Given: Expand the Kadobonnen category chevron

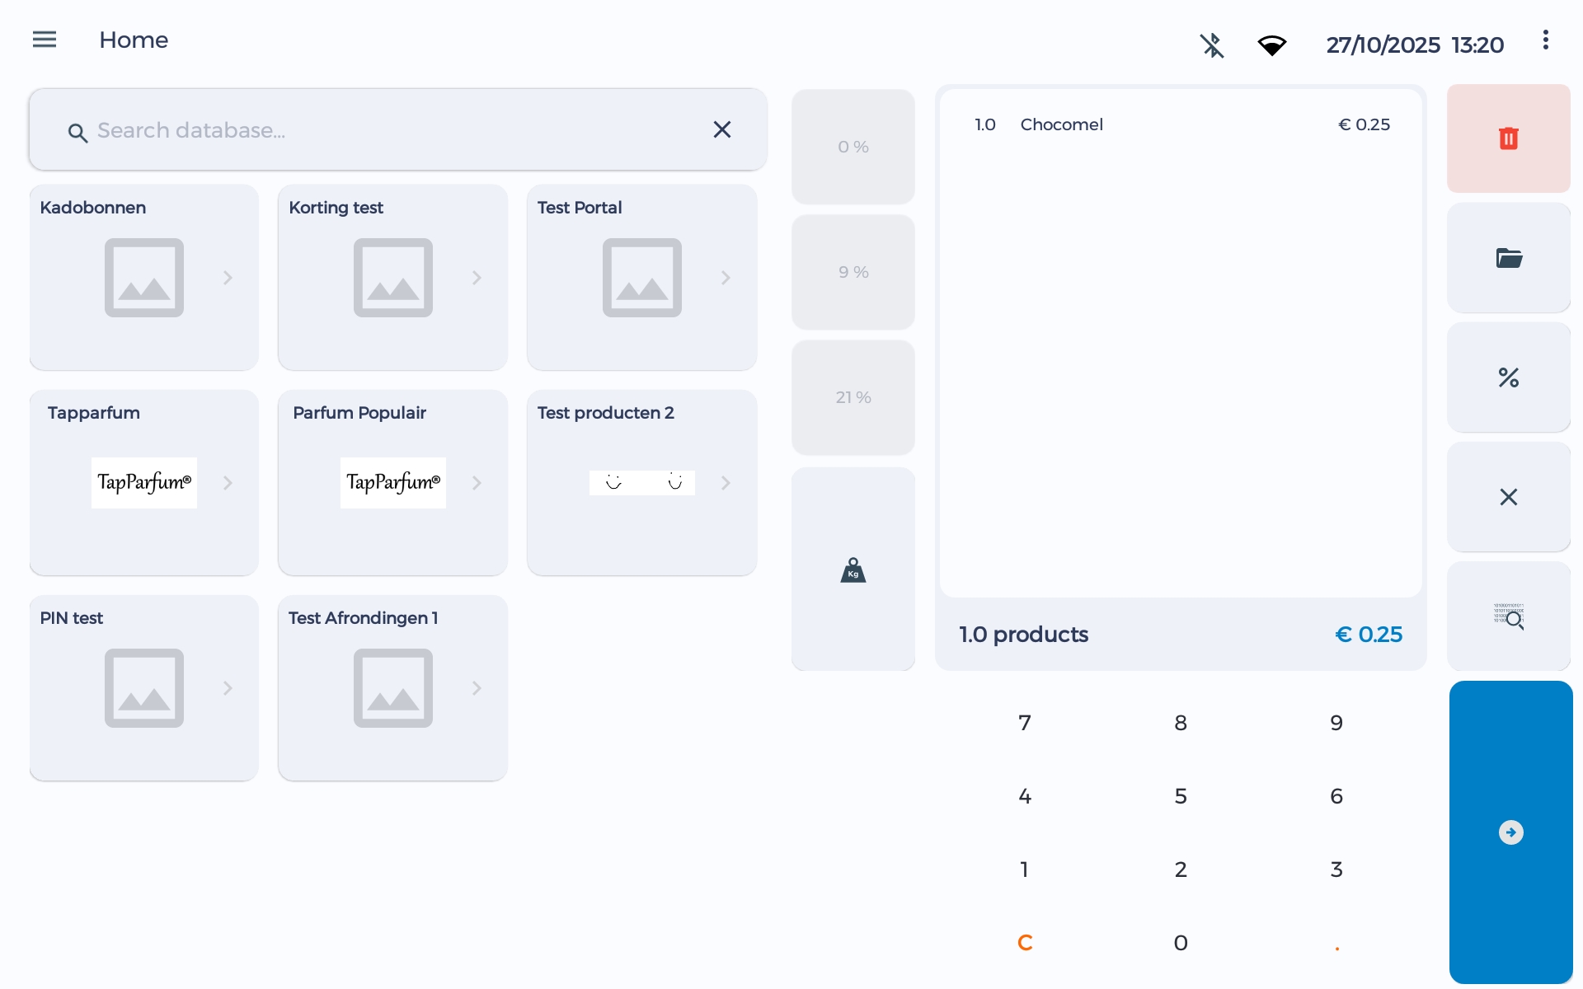Looking at the screenshot, I should point(228,278).
